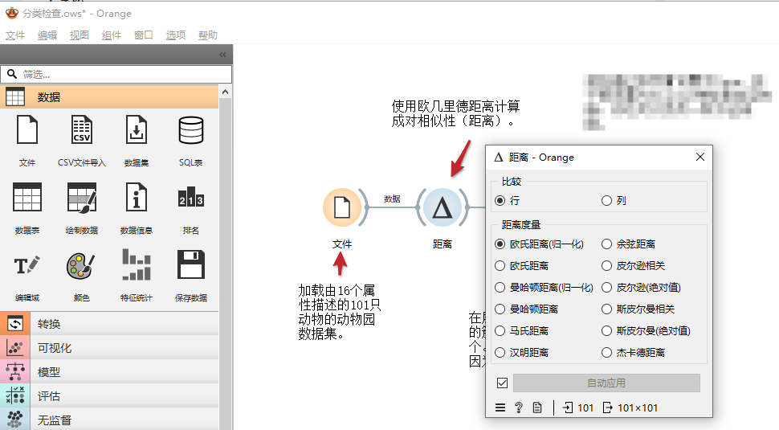The width and height of the screenshot is (779, 430).
Task: Open the 选项 menu
Action: point(175,35)
